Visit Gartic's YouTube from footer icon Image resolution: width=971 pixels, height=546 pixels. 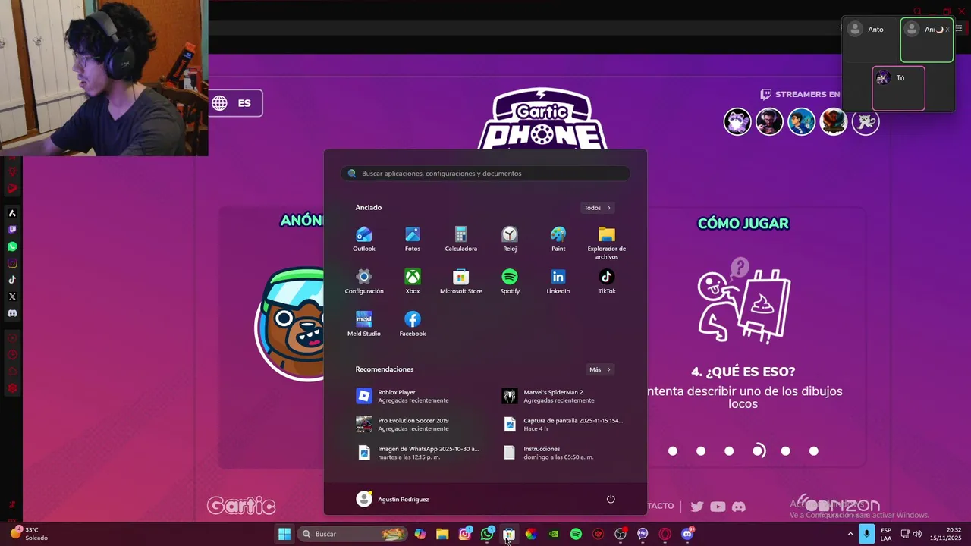tap(718, 507)
